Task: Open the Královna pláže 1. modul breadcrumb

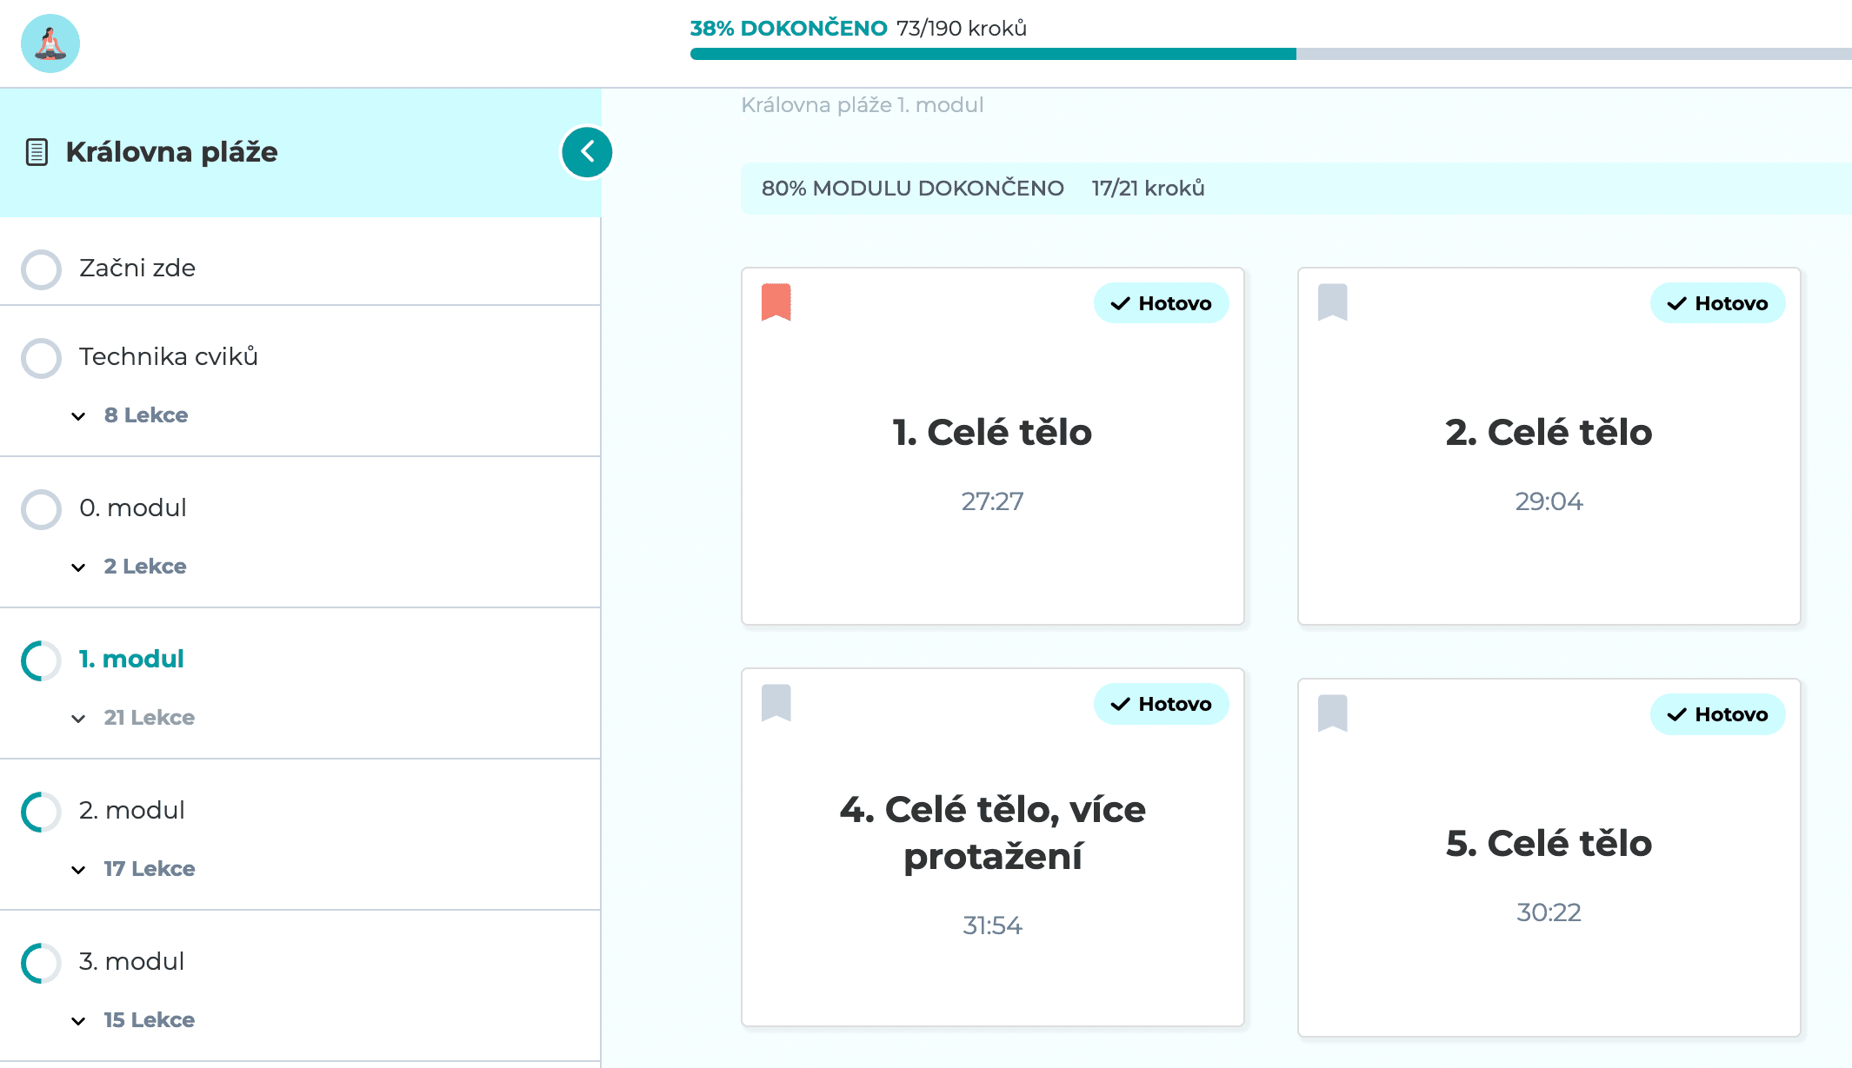Action: click(x=862, y=105)
